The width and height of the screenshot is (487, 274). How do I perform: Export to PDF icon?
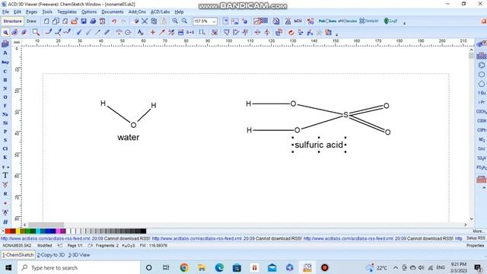(102, 21)
